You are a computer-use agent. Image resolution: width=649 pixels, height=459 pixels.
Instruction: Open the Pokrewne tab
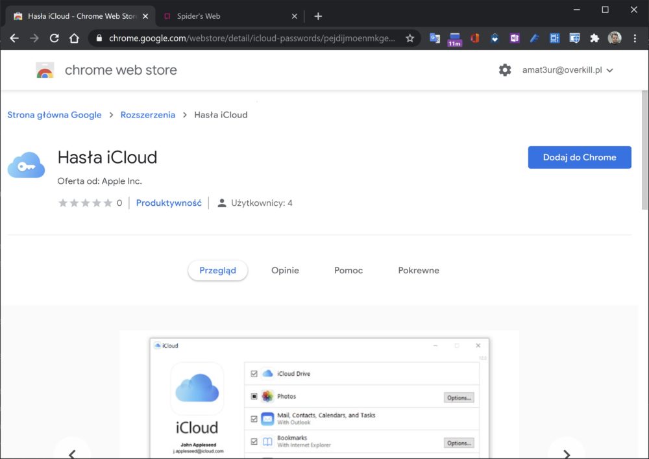(x=419, y=270)
